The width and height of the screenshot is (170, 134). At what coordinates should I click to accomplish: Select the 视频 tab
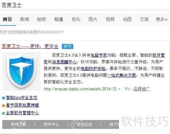pos(110,19)
